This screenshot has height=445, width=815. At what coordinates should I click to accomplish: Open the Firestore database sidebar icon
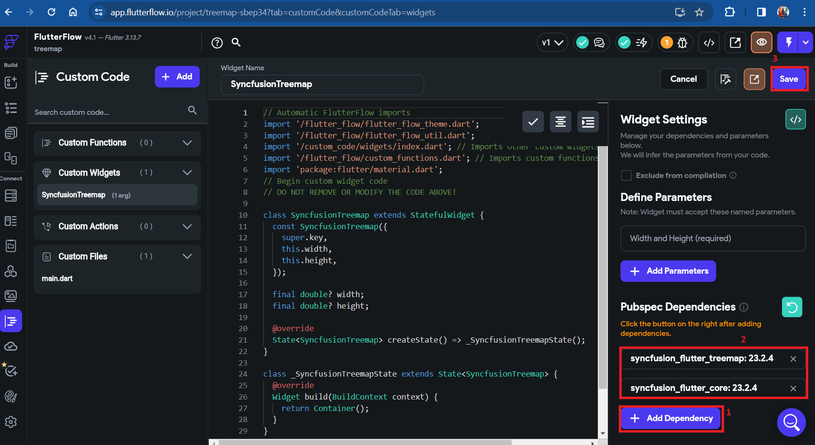(x=11, y=195)
